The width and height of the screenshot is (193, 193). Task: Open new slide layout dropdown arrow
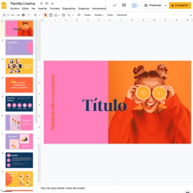(8, 15)
